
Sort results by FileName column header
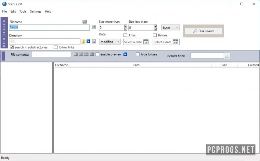click(93, 65)
